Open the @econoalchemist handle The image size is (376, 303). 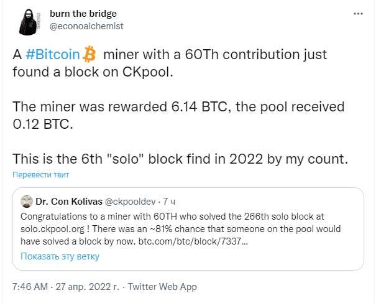[86, 26]
